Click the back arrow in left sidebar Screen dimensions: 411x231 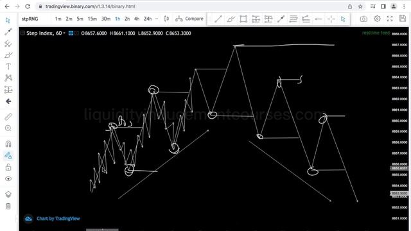pos(8,101)
